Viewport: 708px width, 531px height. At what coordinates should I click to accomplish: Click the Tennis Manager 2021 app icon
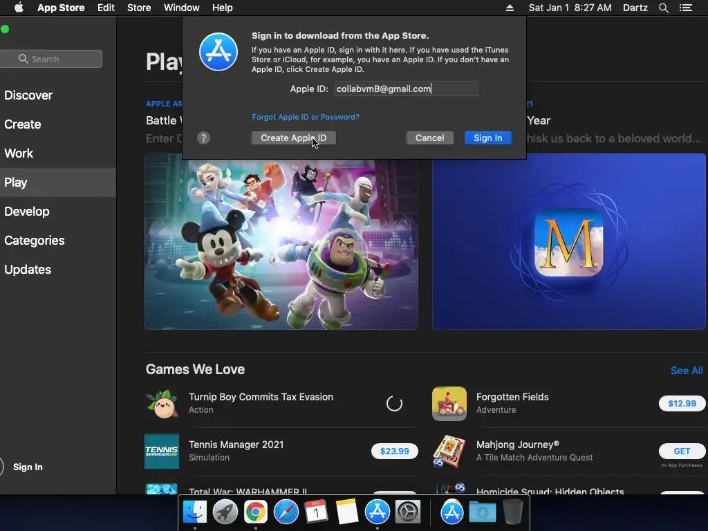pyautogui.click(x=162, y=451)
